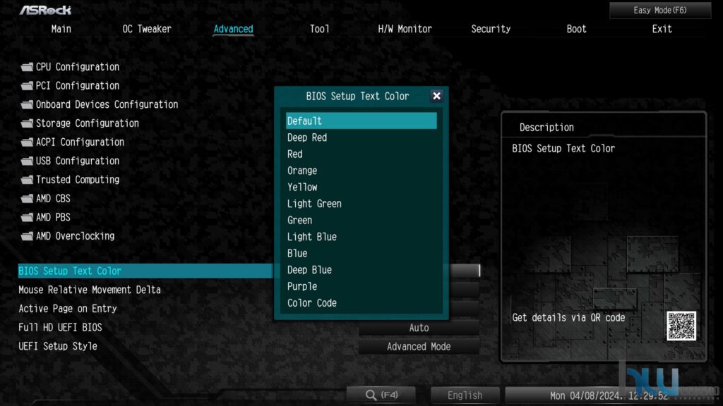
Task: Click the AMD PBS folder icon
Action: pyautogui.click(x=28, y=217)
